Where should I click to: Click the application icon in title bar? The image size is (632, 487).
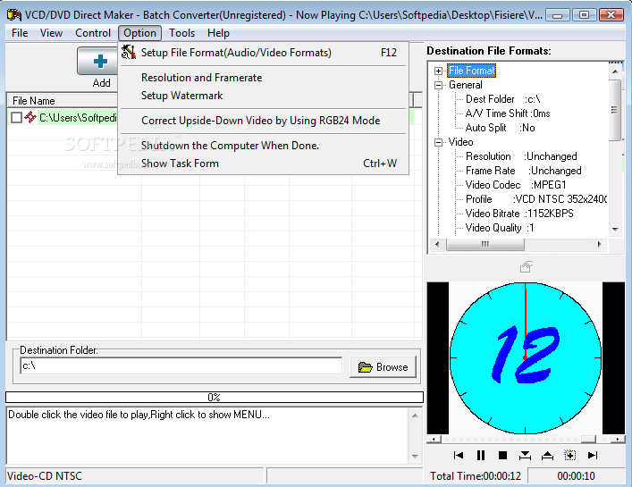pos(14,15)
